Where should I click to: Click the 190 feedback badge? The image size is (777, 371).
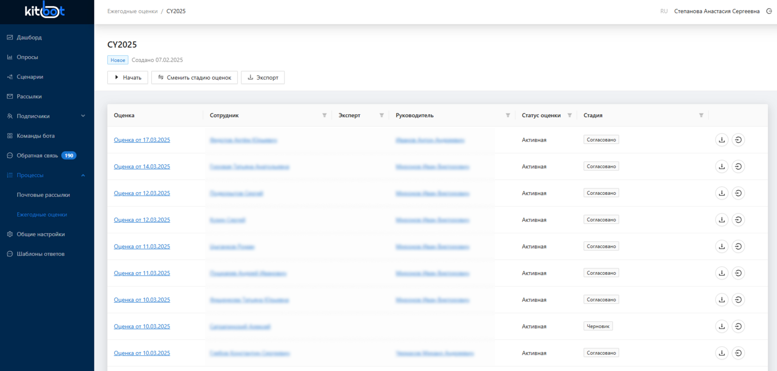pyautogui.click(x=69, y=156)
